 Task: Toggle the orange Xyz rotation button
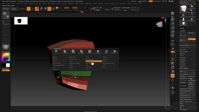173,52
